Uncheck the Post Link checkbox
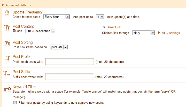Image resolution: width=186 pixels, height=107 pixels. [104, 27]
